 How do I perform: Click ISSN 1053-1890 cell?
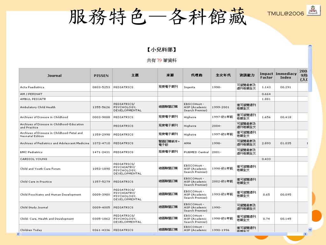(x=101, y=169)
